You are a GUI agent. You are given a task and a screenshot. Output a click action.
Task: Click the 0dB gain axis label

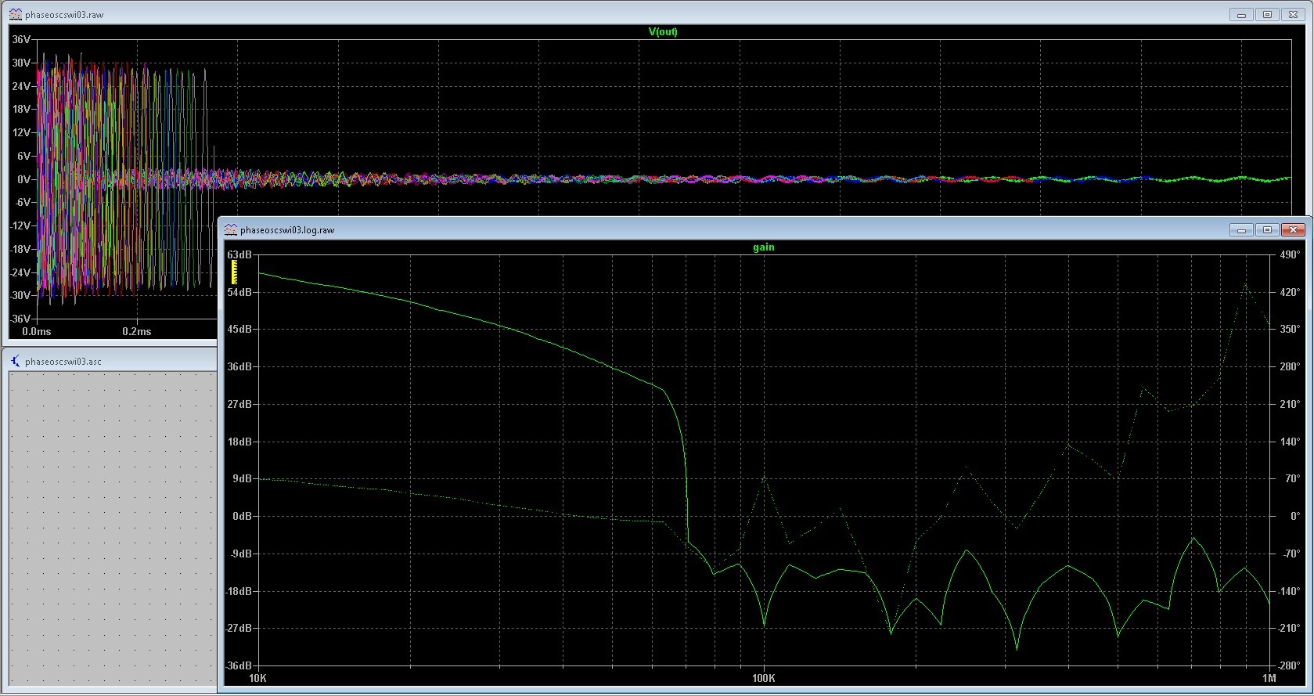(242, 516)
